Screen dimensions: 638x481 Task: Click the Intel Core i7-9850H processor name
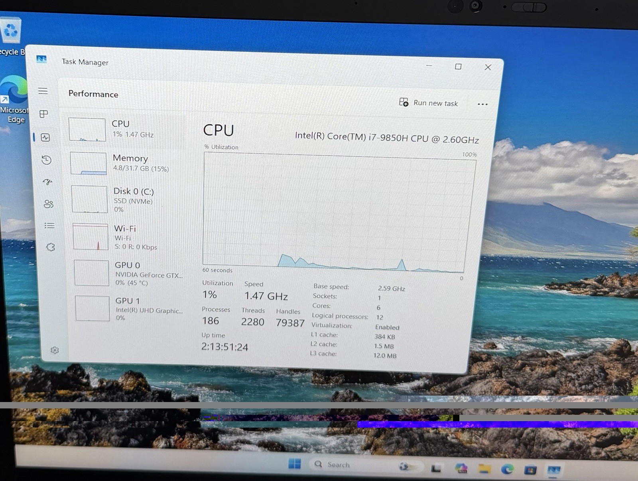(x=387, y=138)
